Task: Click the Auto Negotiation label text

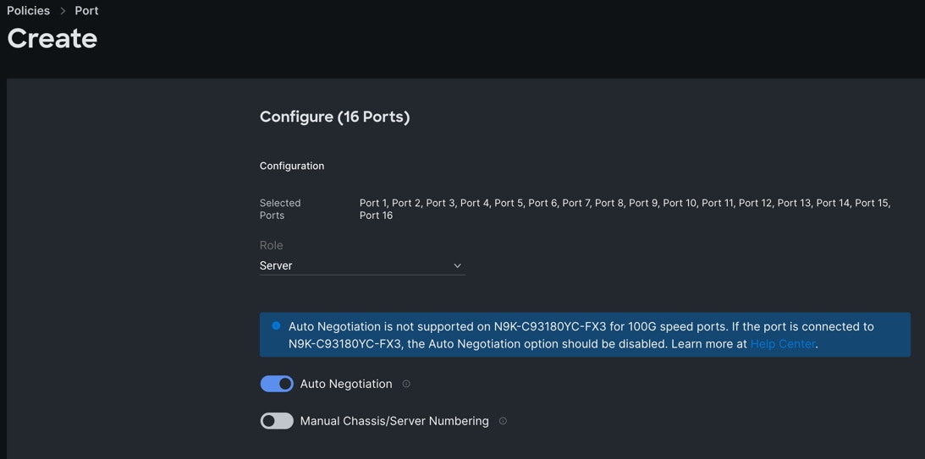Action: pos(346,384)
